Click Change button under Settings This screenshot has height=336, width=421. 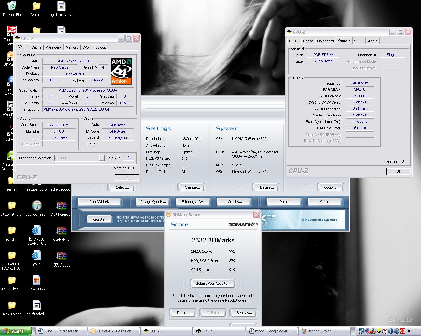pyautogui.click(x=192, y=187)
